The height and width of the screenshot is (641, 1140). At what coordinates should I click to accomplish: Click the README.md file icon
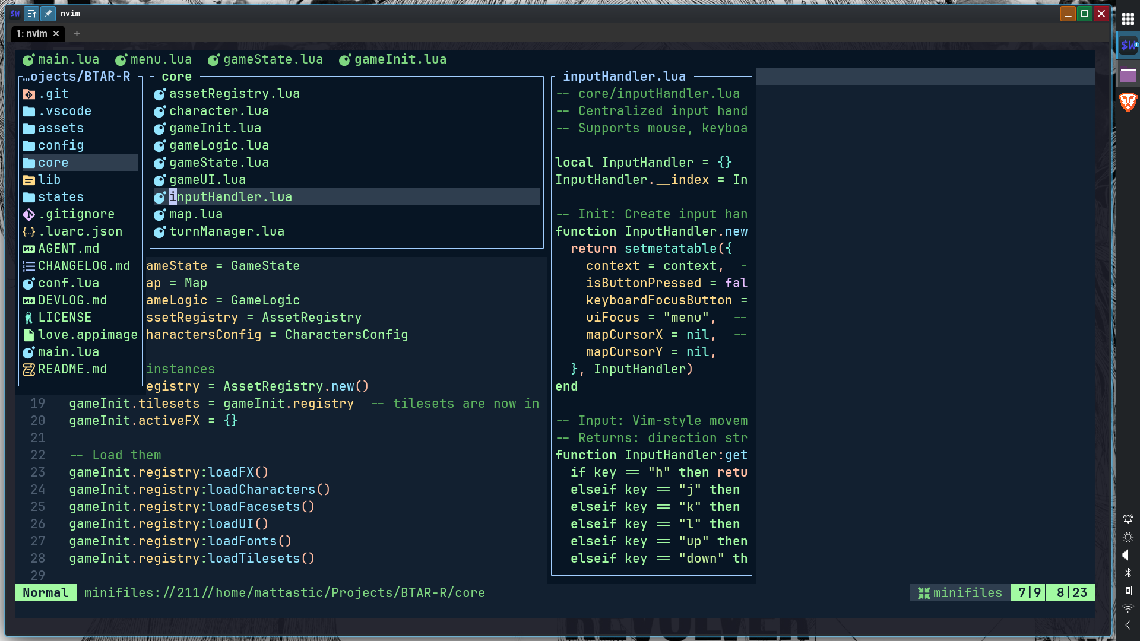[28, 370]
